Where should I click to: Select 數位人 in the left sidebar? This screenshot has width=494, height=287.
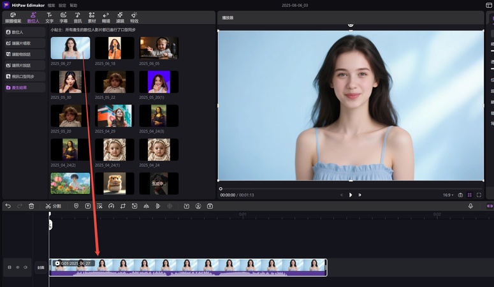(25, 32)
